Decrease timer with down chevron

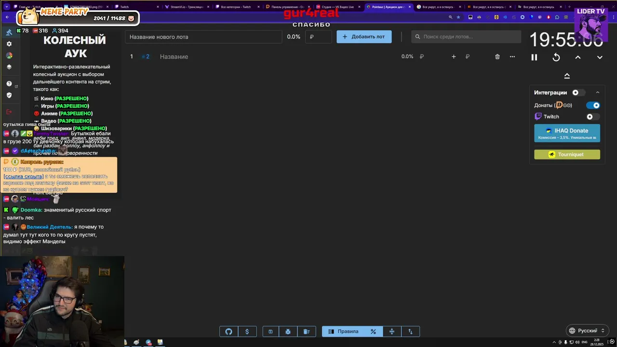[x=600, y=57]
